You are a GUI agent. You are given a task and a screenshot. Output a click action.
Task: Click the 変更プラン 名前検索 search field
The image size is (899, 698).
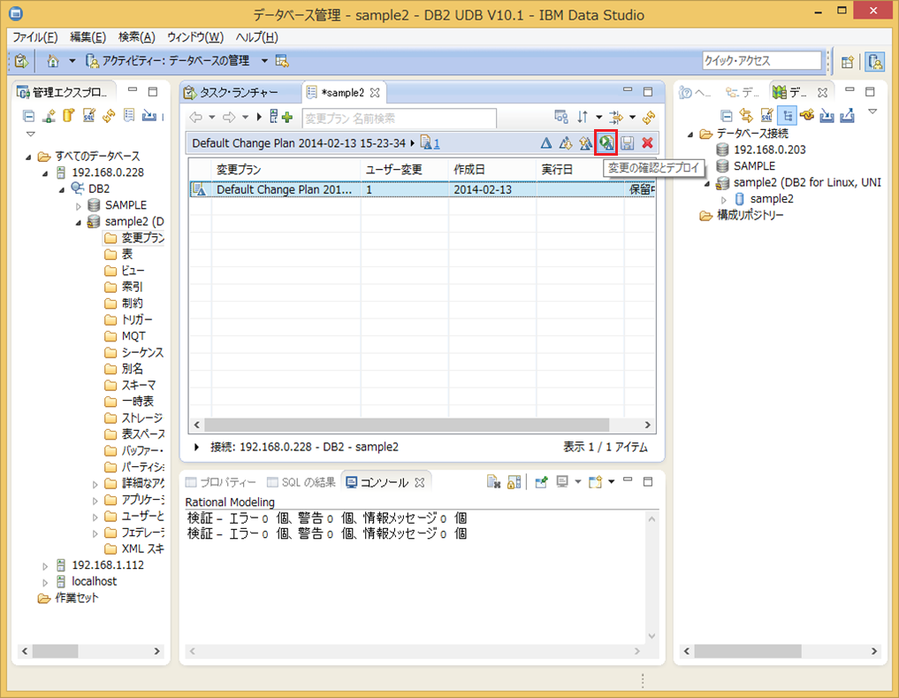tap(399, 119)
